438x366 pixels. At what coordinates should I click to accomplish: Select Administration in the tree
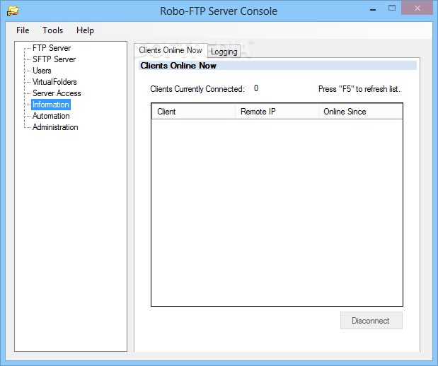pos(55,127)
